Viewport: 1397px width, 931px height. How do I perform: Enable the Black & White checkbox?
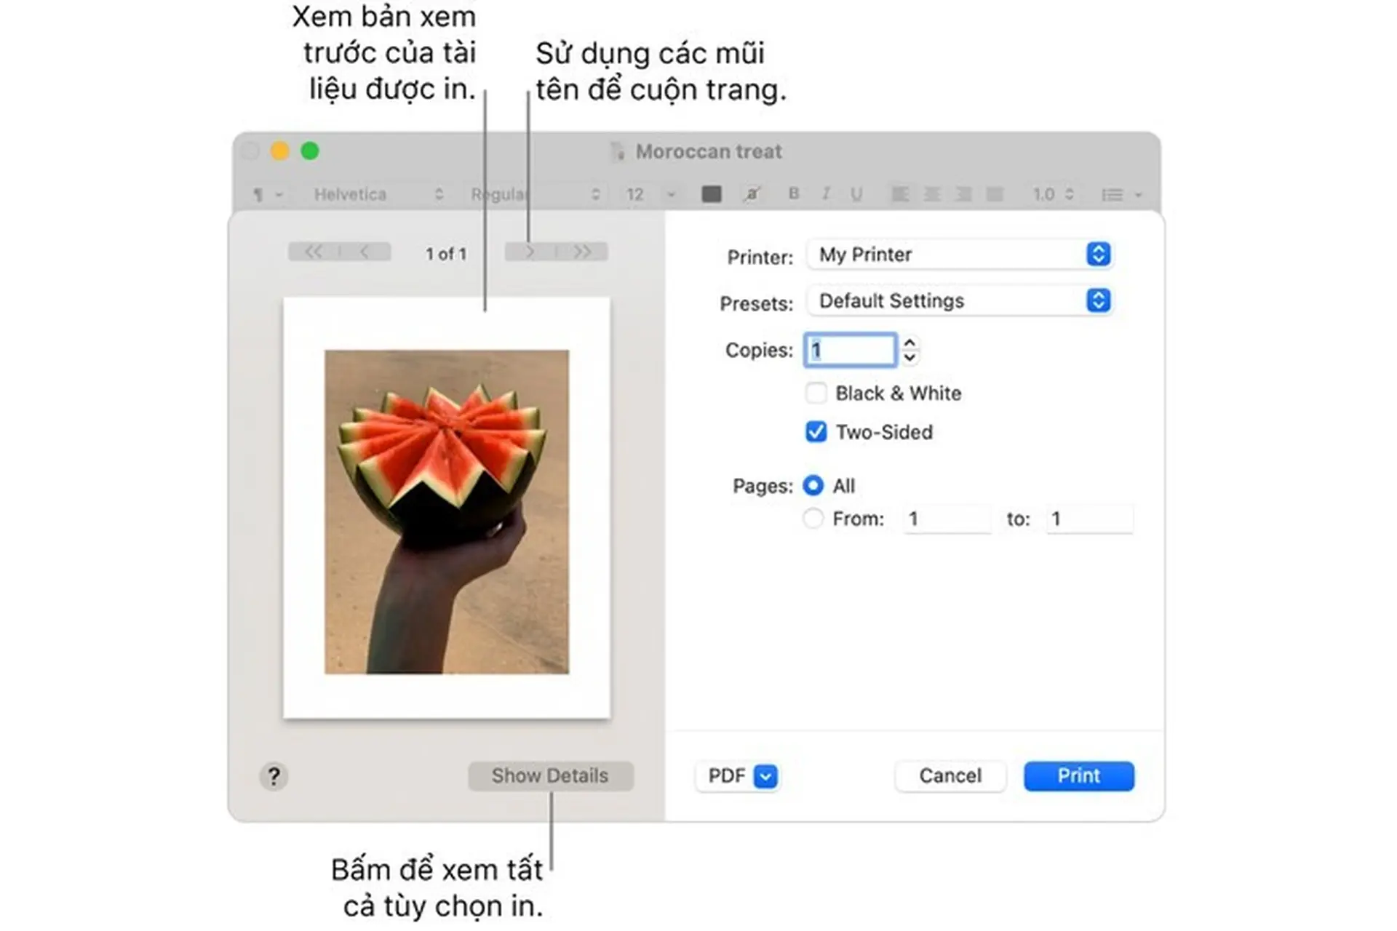[x=816, y=393]
